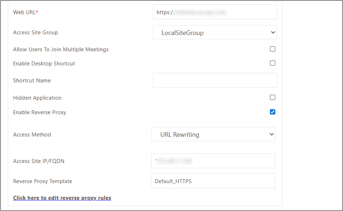Check the Hidden Application checkbox
This screenshot has height=211, width=343.
[273, 97]
